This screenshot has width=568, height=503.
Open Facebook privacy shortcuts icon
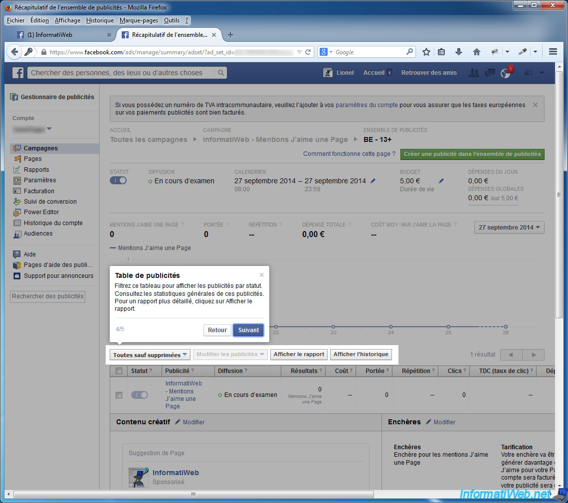pyautogui.click(x=529, y=73)
